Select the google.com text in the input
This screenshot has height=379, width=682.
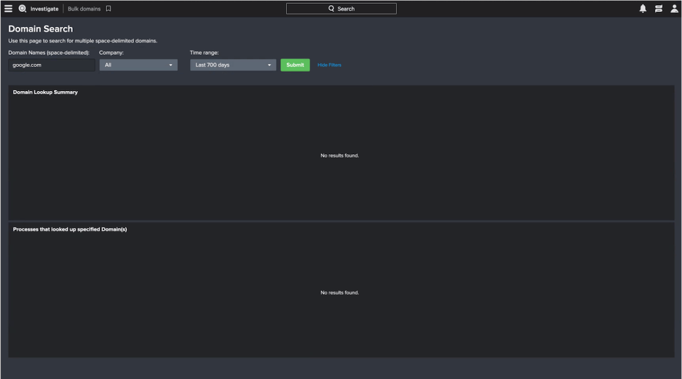point(27,64)
